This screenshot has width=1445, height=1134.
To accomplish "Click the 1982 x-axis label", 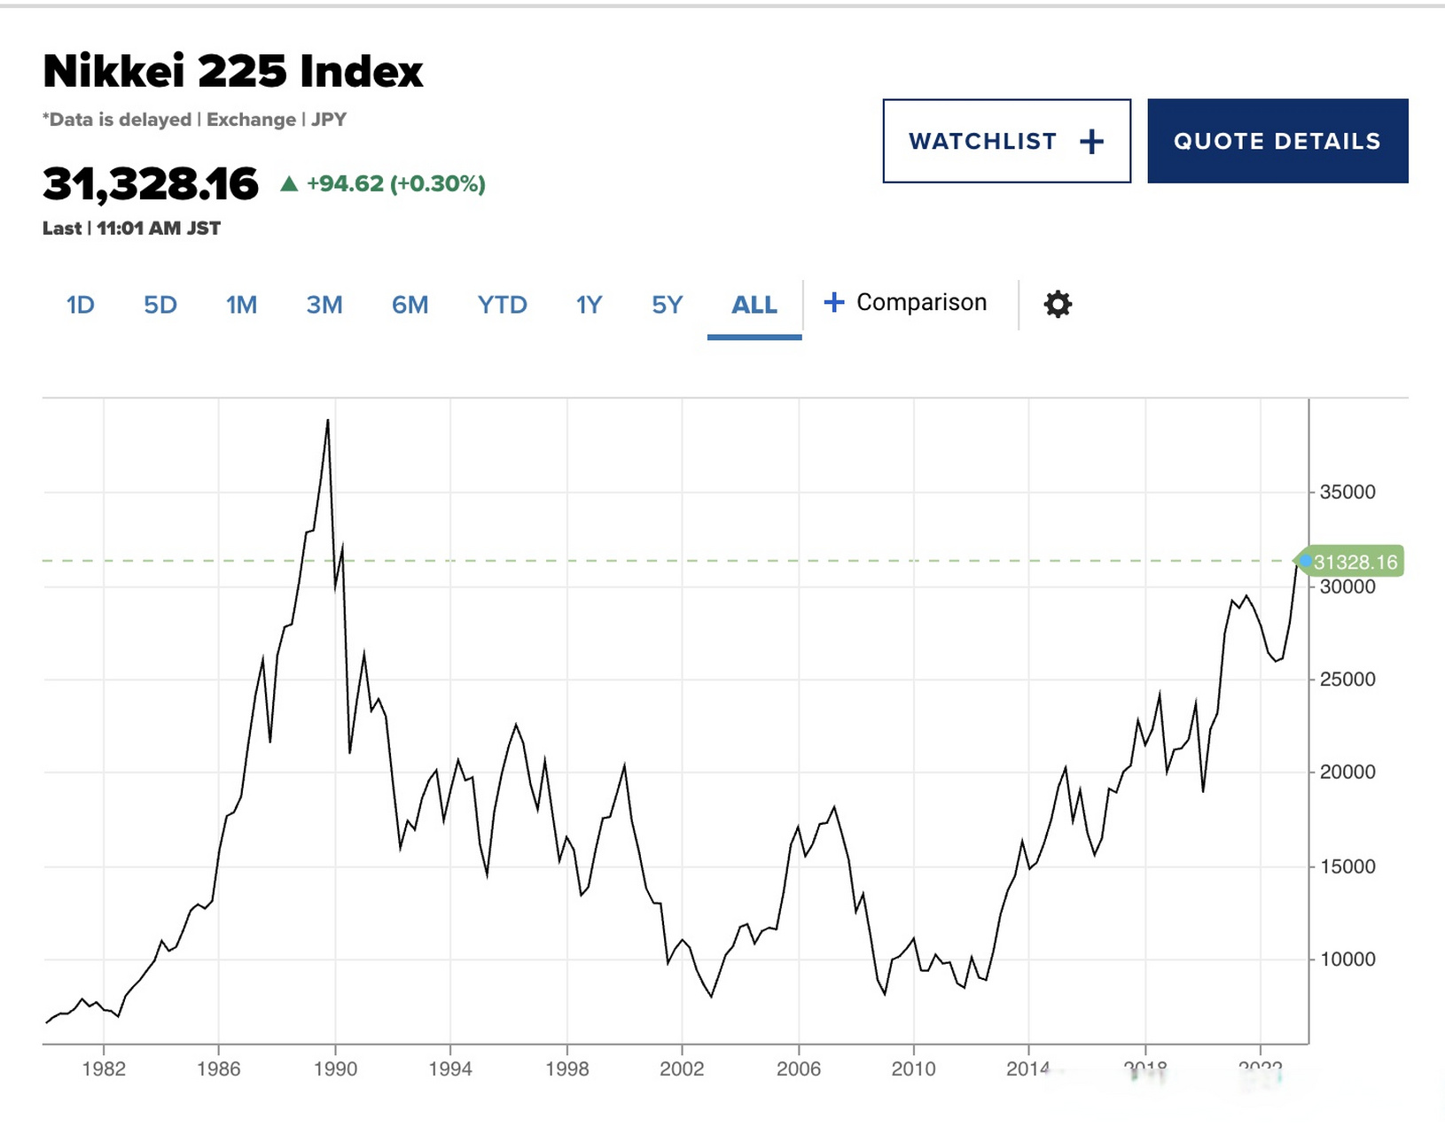I will 104,1068.
